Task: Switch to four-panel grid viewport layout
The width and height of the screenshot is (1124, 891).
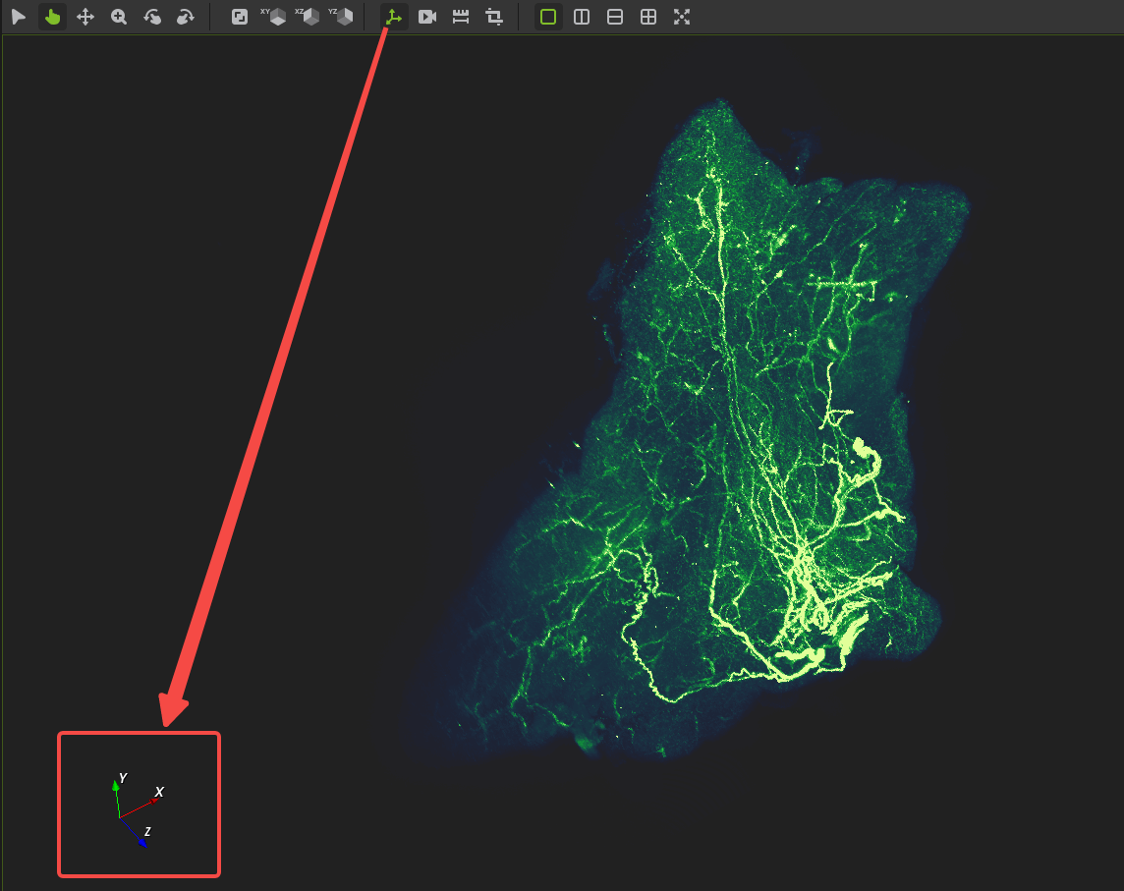Action: pyautogui.click(x=648, y=17)
